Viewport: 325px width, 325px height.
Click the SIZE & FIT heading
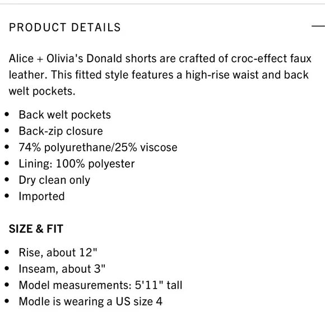[x=36, y=229]
